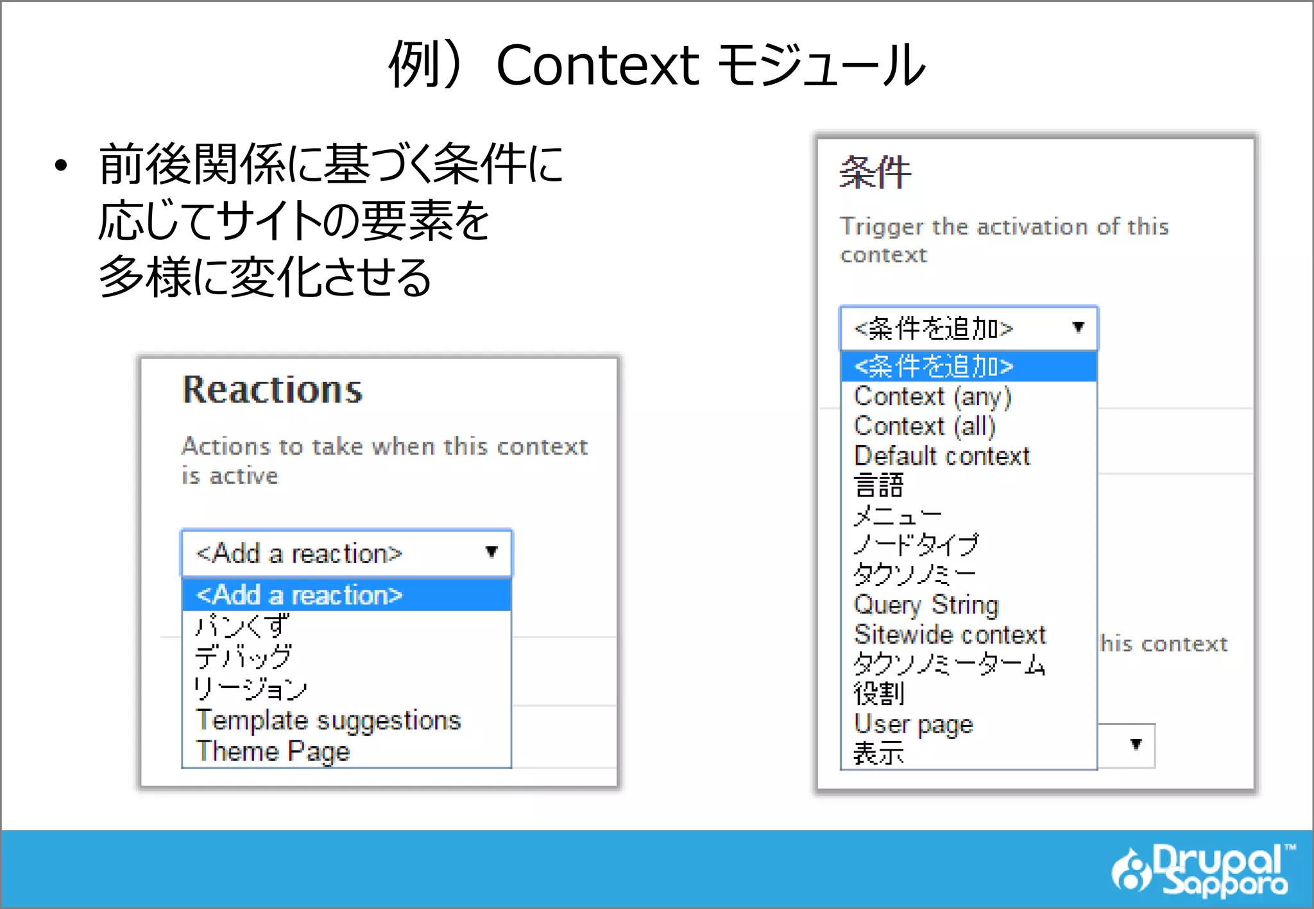
Task: Select ノードタイプ condition
Action: tap(969, 545)
